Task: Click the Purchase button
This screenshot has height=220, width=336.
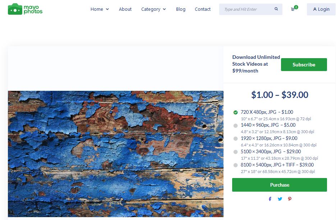Action: pos(280,185)
